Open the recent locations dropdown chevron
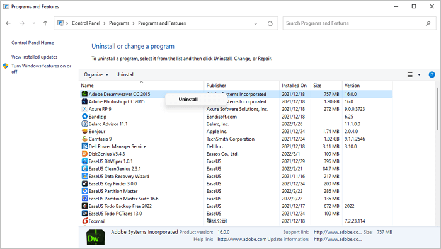The image size is (441, 249). [34, 23]
